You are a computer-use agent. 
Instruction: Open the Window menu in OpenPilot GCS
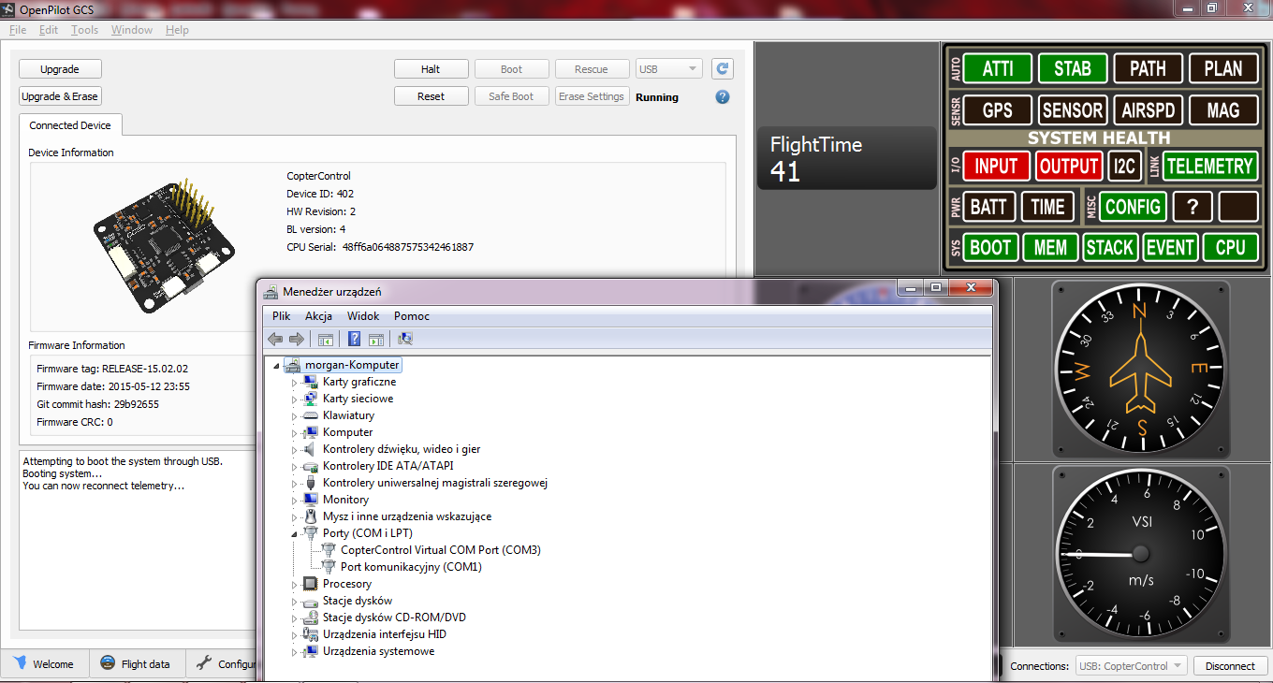click(x=132, y=30)
